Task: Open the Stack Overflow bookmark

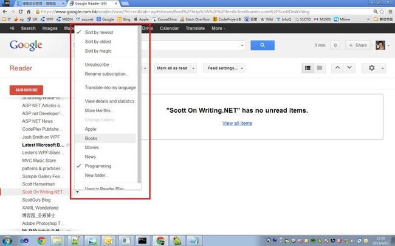Action: click(x=194, y=19)
